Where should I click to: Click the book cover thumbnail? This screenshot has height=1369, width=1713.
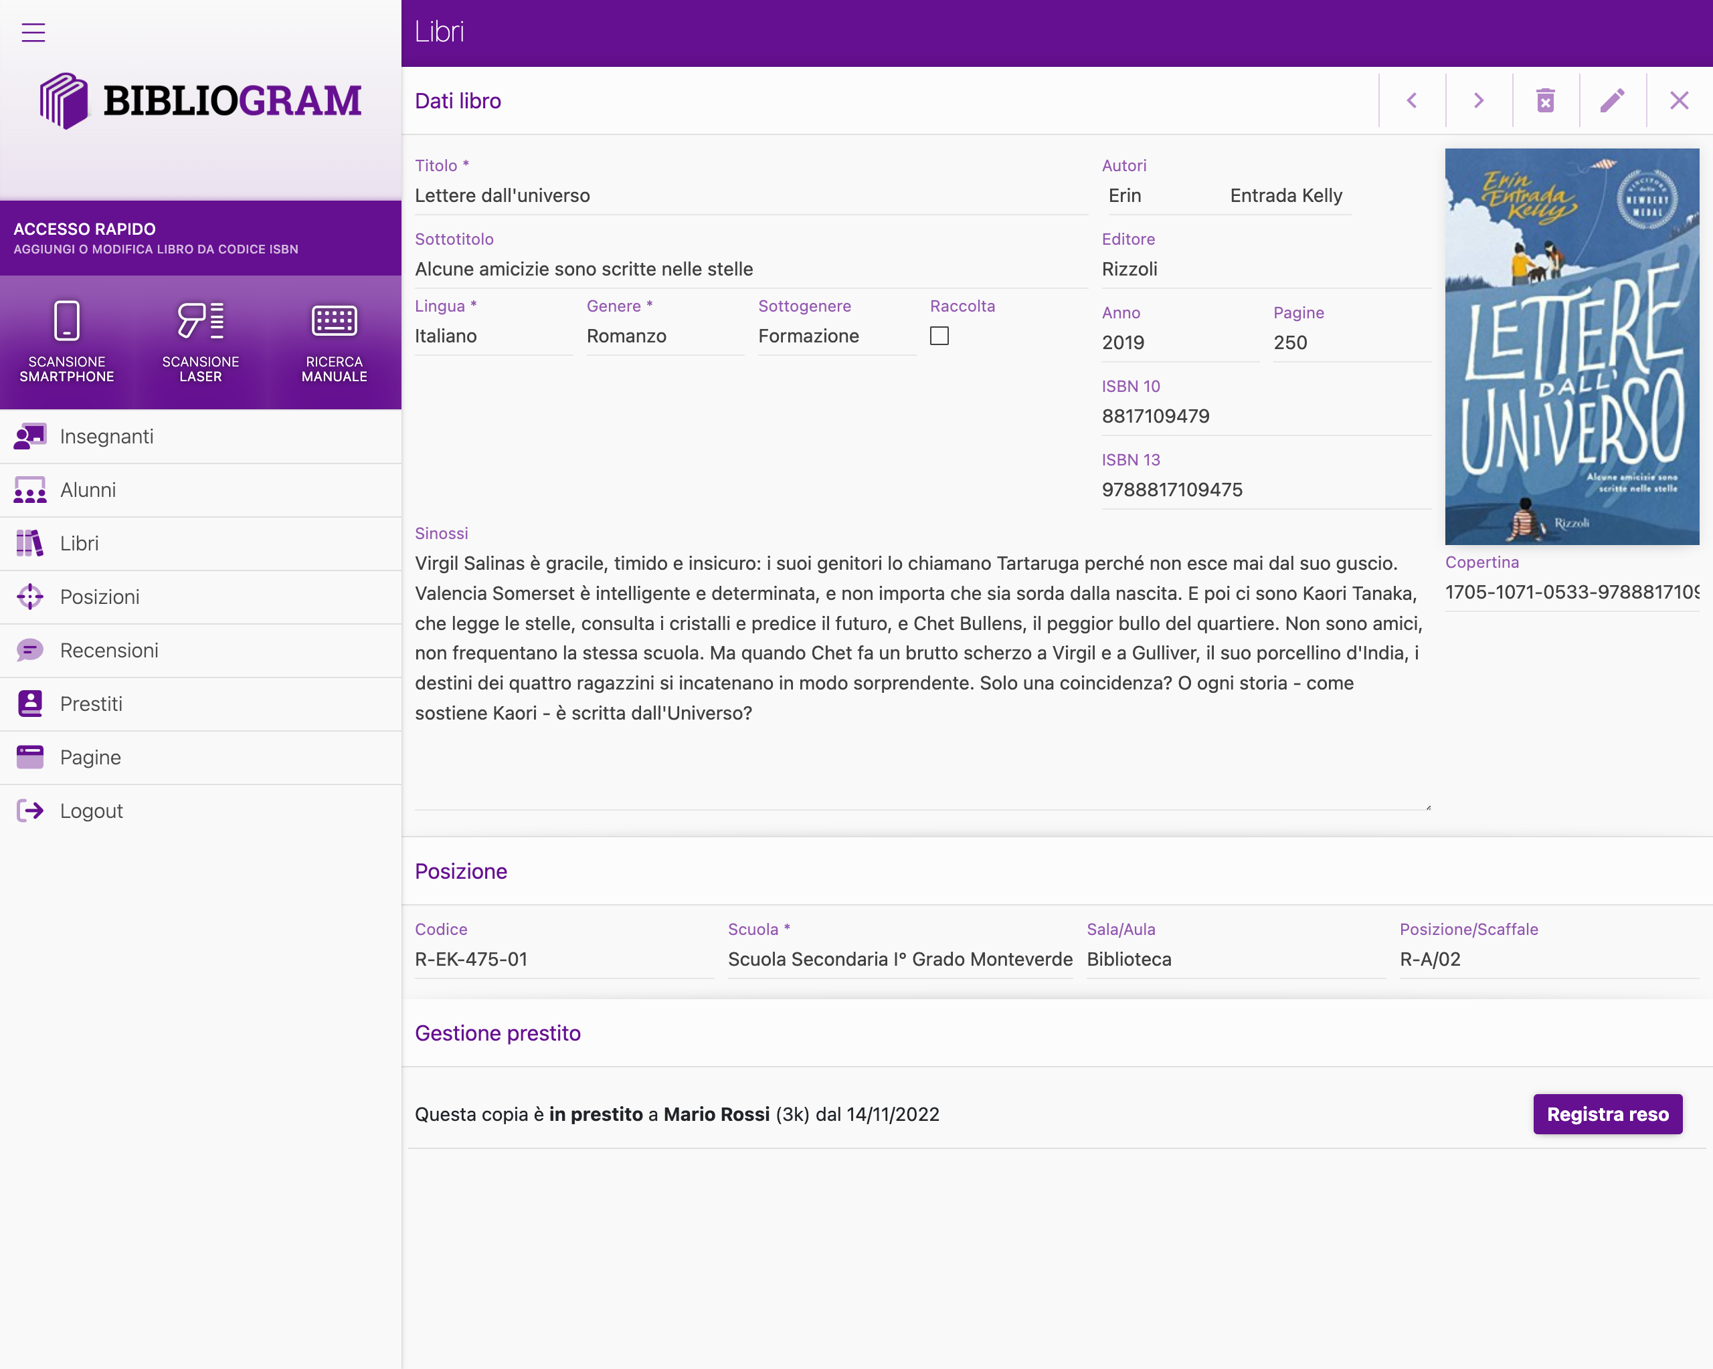click(1572, 346)
